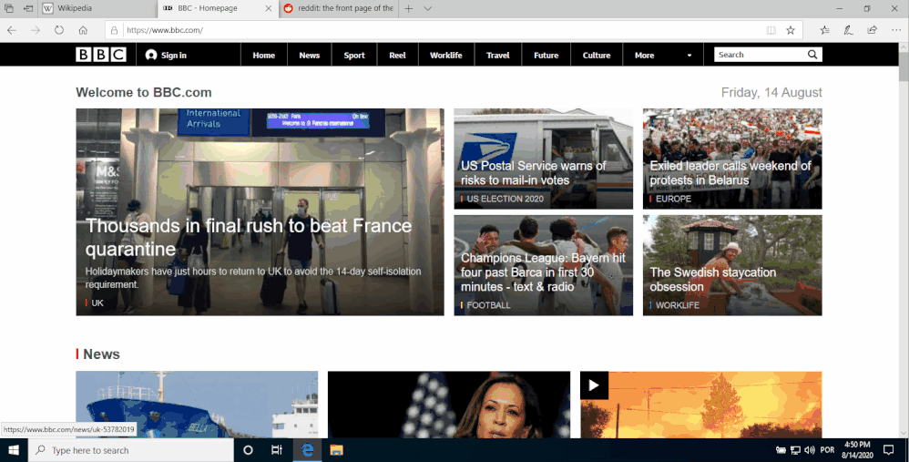The image size is (909, 462).
Task: Click the taskbar search box
Action: 131,450
